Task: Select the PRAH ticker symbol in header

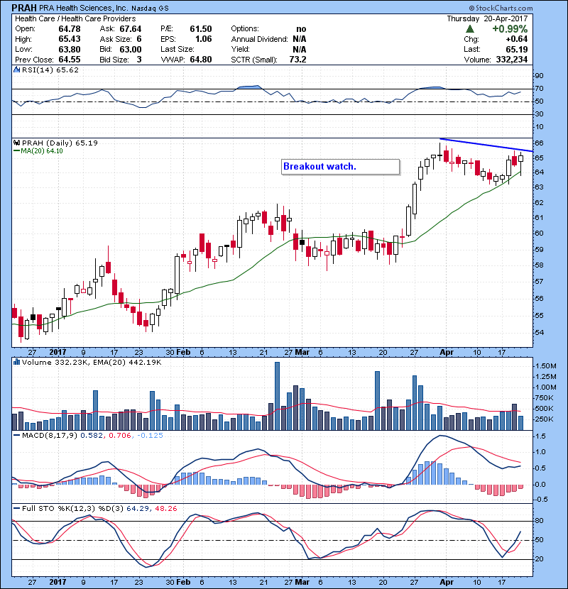Action: [24, 8]
